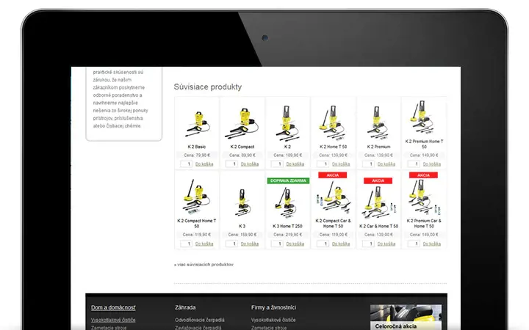529x330 pixels.
Task: Focus quantity field for K 3 Home T 250
Action: [x=277, y=243]
